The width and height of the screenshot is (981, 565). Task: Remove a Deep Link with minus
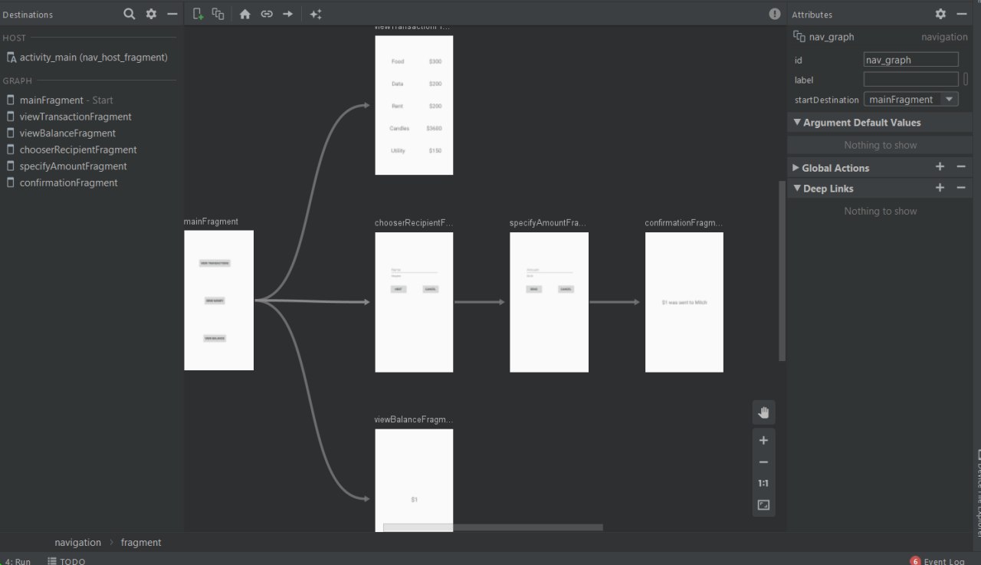pyautogui.click(x=961, y=188)
